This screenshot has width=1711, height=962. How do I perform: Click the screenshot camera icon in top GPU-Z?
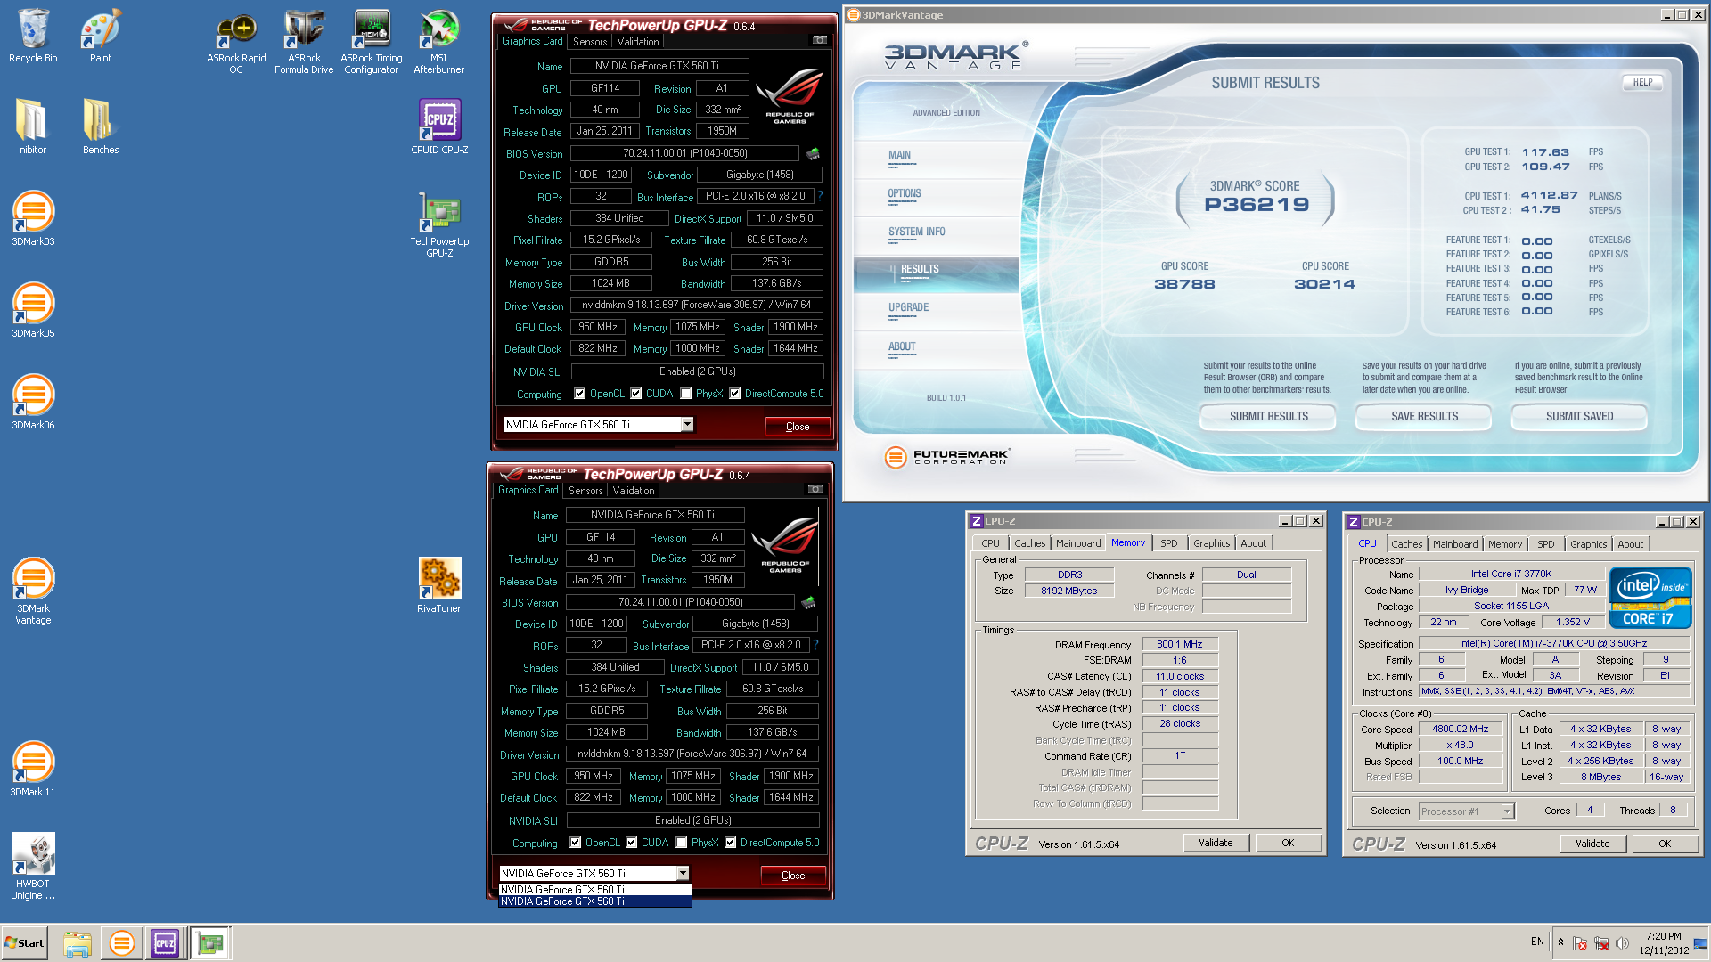[x=820, y=40]
